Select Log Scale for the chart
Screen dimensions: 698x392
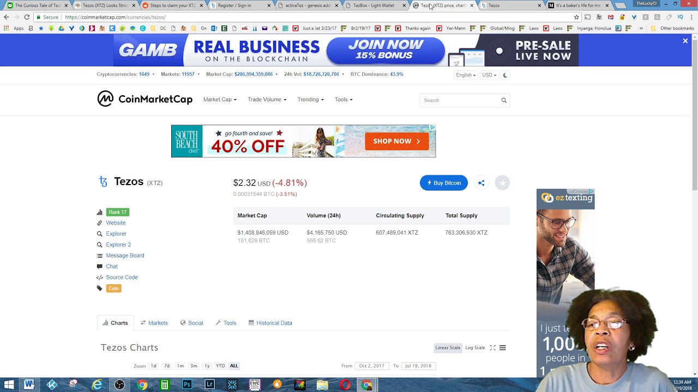(x=475, y=348)
